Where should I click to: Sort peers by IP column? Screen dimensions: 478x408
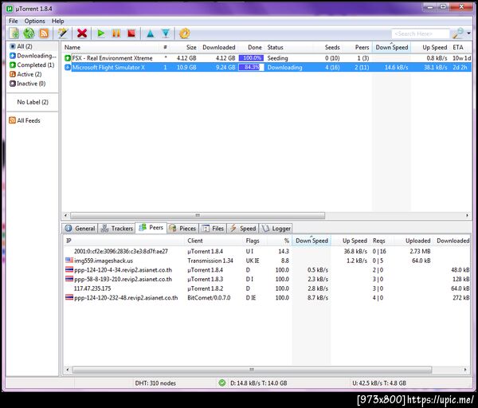[123, 241]
